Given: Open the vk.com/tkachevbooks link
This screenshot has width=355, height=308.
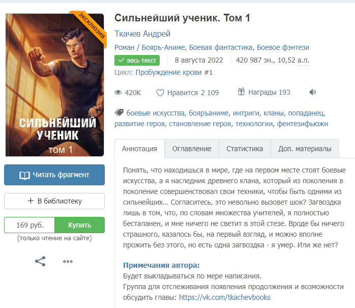Looking at the screenshot, I should tap(225, 297).
